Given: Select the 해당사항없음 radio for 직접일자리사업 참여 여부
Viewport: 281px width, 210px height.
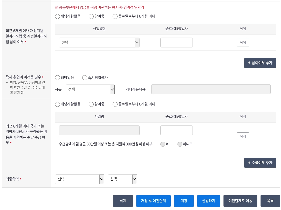Looking at the screenshot, I should click(x=57, y=16).
